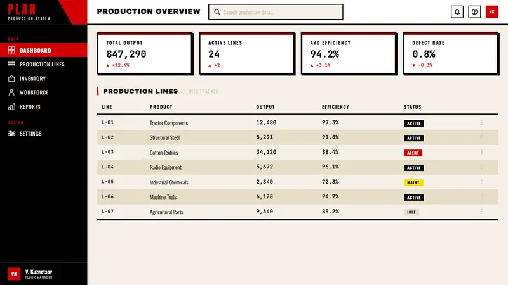Open row menu for L-06 Machine Tools
This screenshot has width=508, height=285.
coord(482,197)
